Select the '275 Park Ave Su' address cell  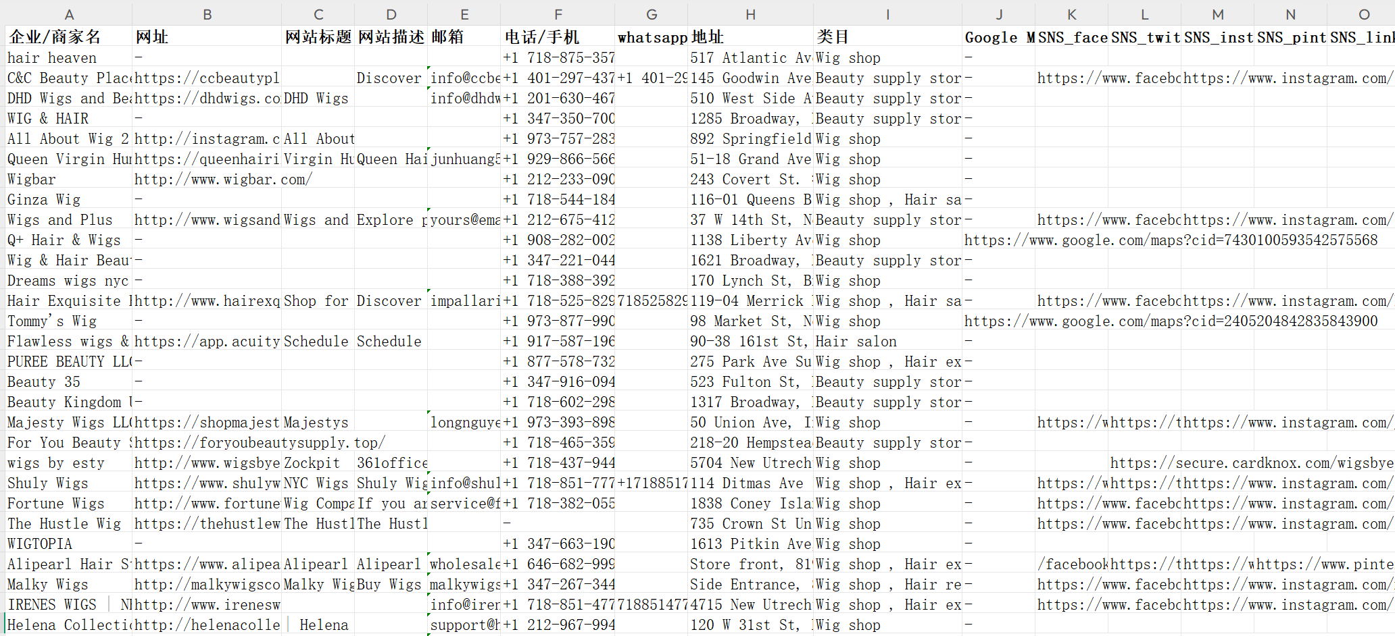click(750, 361)
